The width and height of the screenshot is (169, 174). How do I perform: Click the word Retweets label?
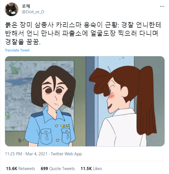click(x=27, y=168)
